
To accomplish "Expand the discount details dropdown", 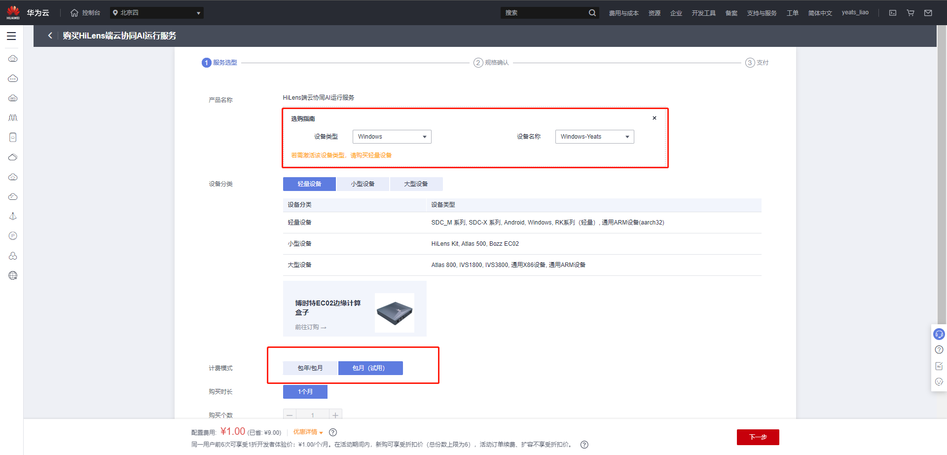I will pos(308,432).
